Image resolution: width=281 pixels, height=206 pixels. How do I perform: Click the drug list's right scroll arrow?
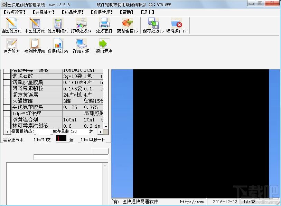tap(100, 132)
